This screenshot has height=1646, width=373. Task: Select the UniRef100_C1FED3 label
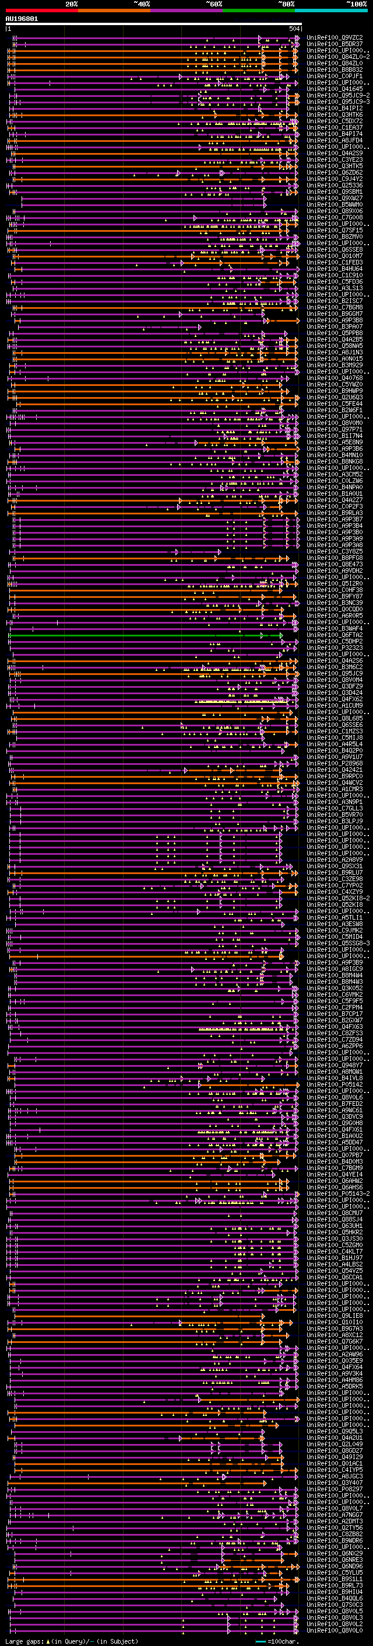click(335, 263)
